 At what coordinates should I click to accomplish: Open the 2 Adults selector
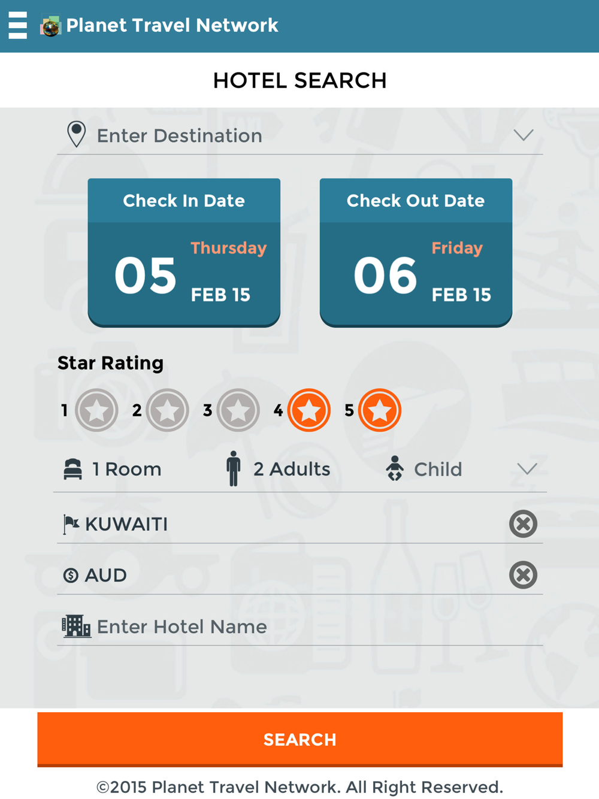[291, 469]
